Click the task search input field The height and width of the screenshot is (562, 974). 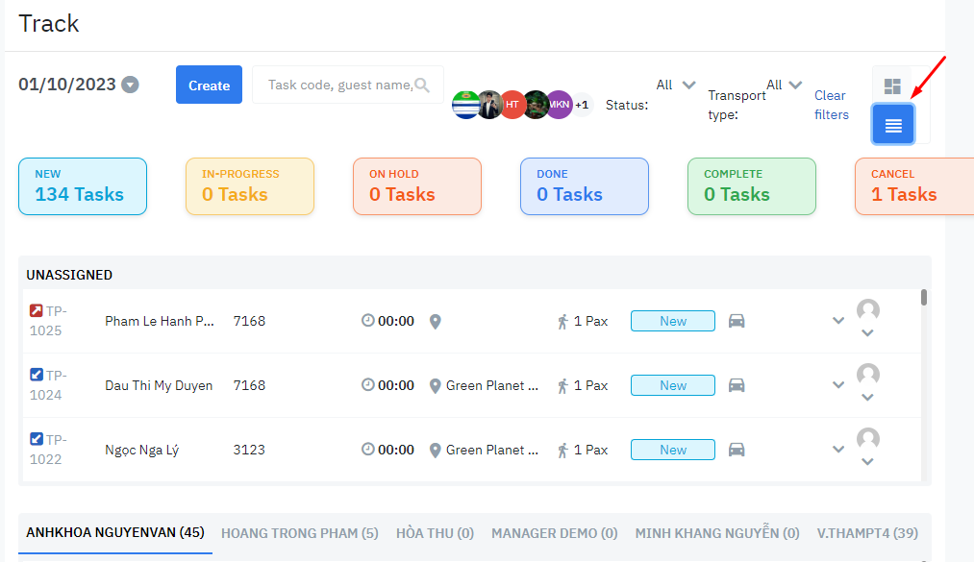[337, 85]
